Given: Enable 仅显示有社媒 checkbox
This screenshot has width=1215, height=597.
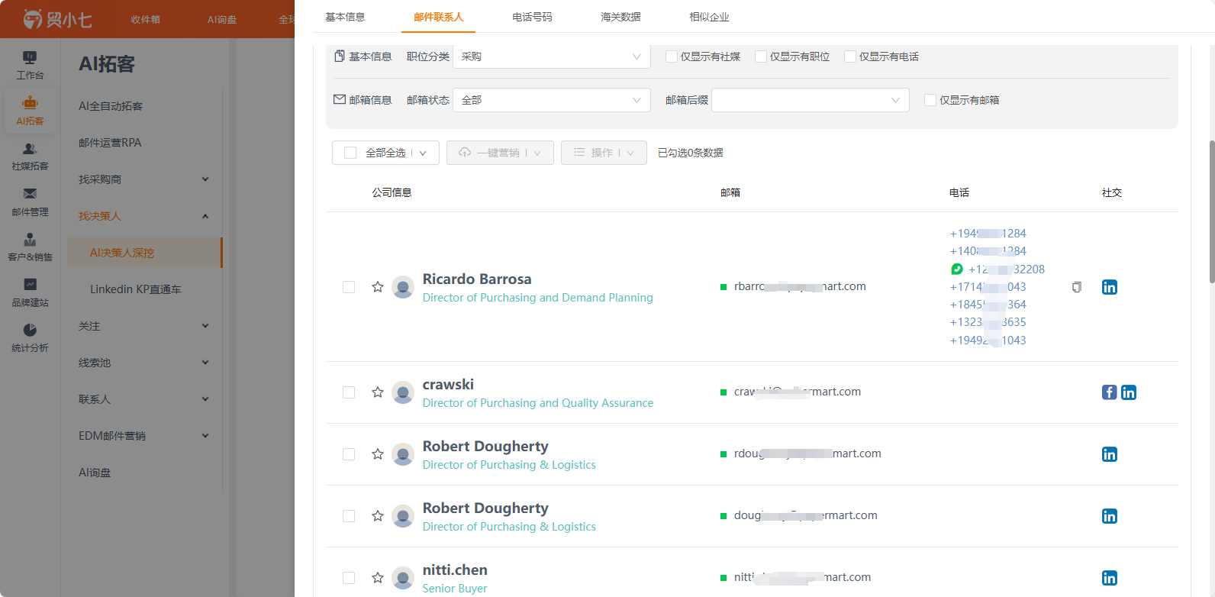Looking at the screenshot, I should [672, 56].
